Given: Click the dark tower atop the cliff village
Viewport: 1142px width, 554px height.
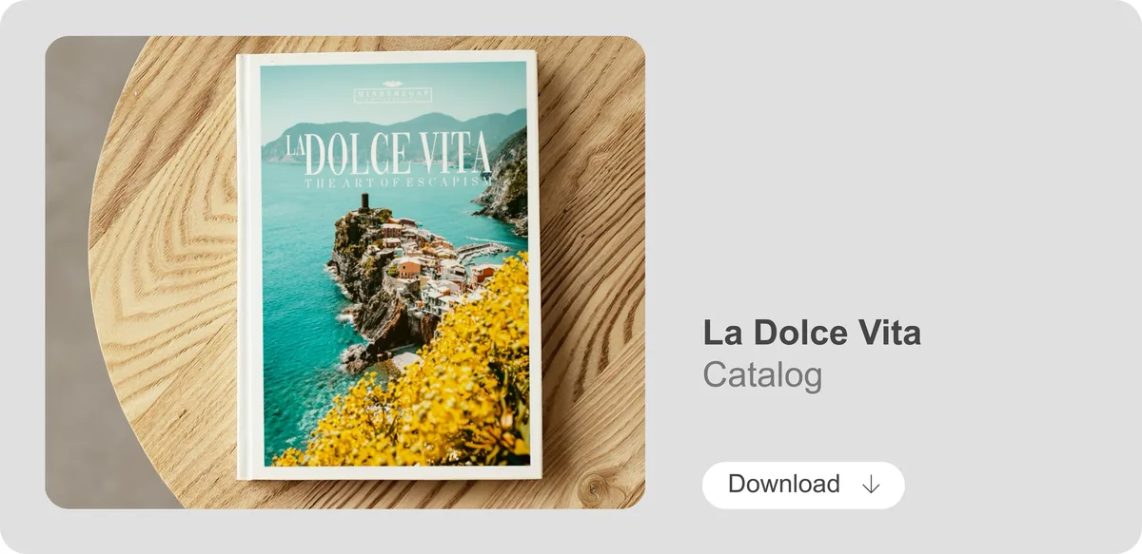Looking at the screenshot, I should (x=364, y=202).
